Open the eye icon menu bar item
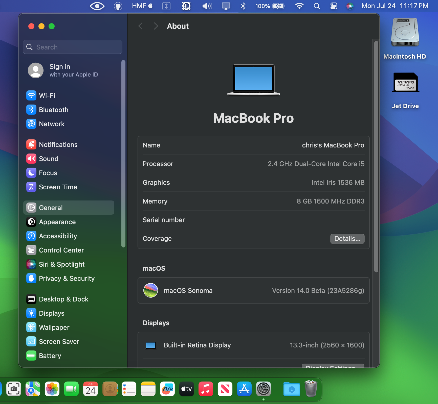This screenshot has width=438, height=404. point(97,6)
